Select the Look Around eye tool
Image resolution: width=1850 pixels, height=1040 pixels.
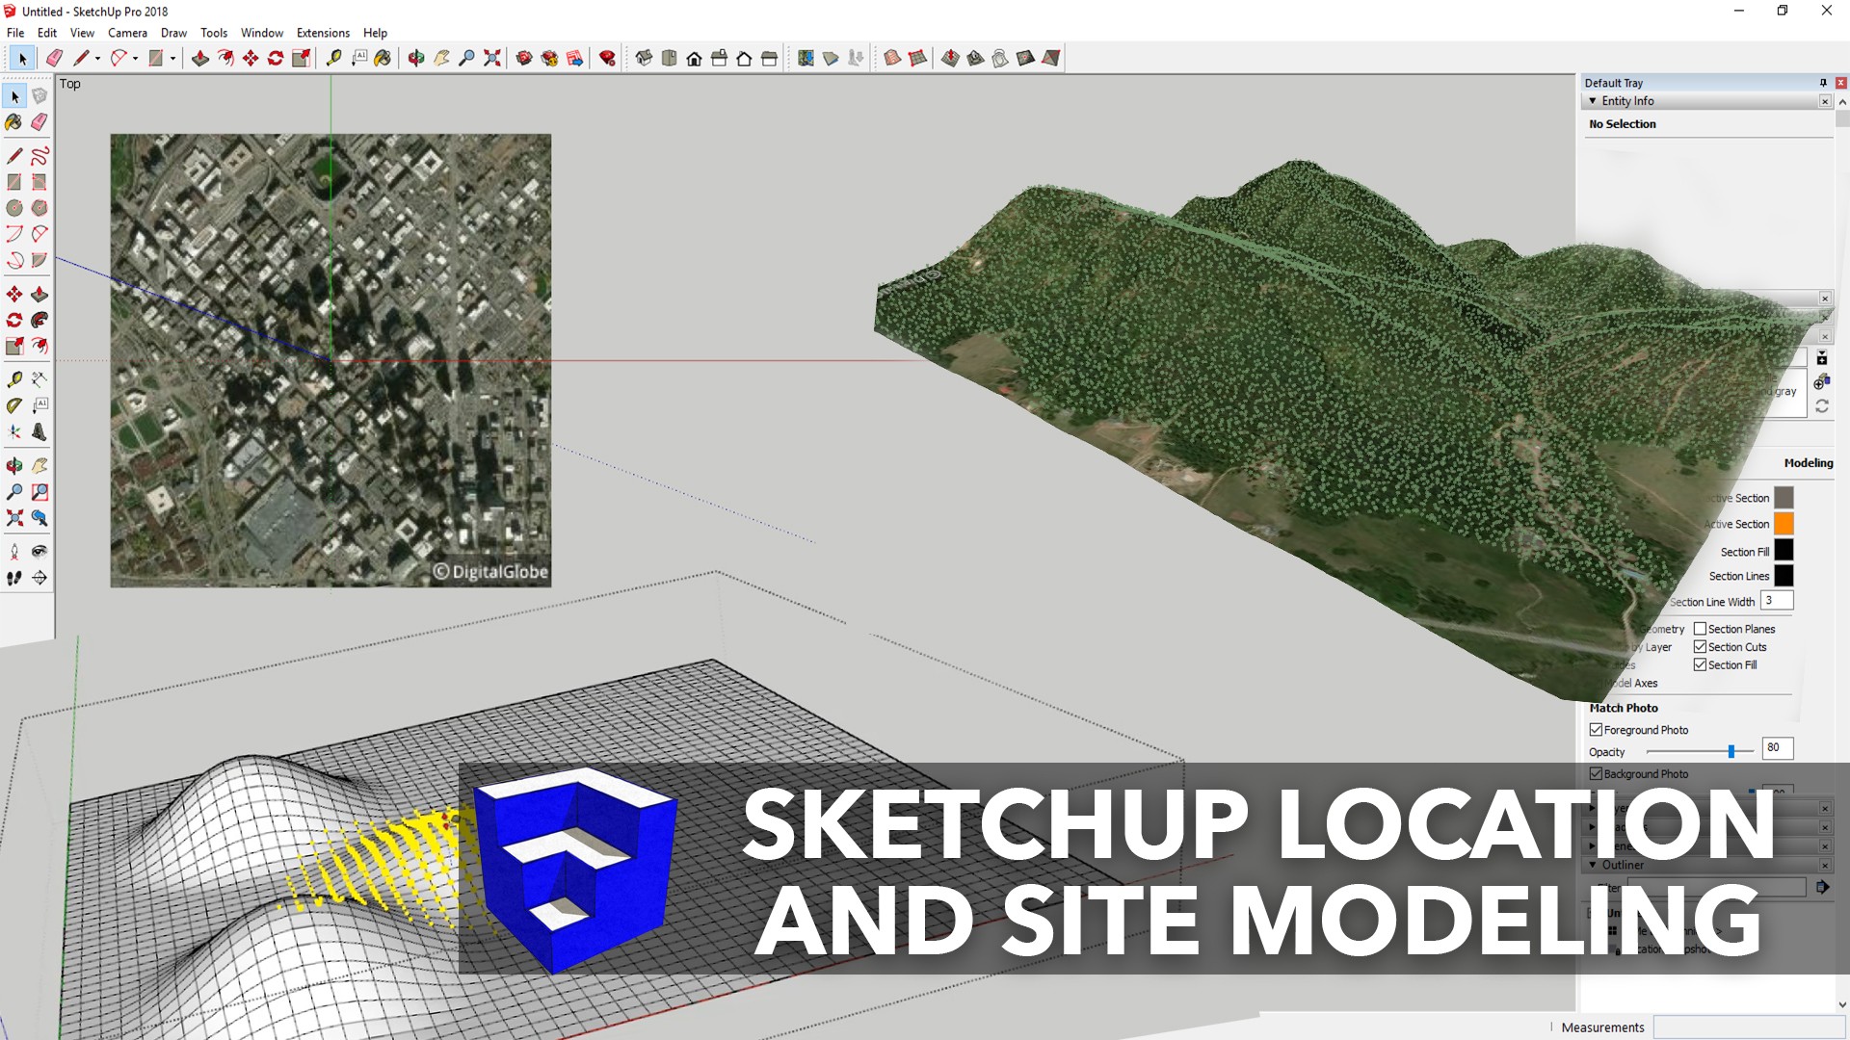[x=40, y=552]
